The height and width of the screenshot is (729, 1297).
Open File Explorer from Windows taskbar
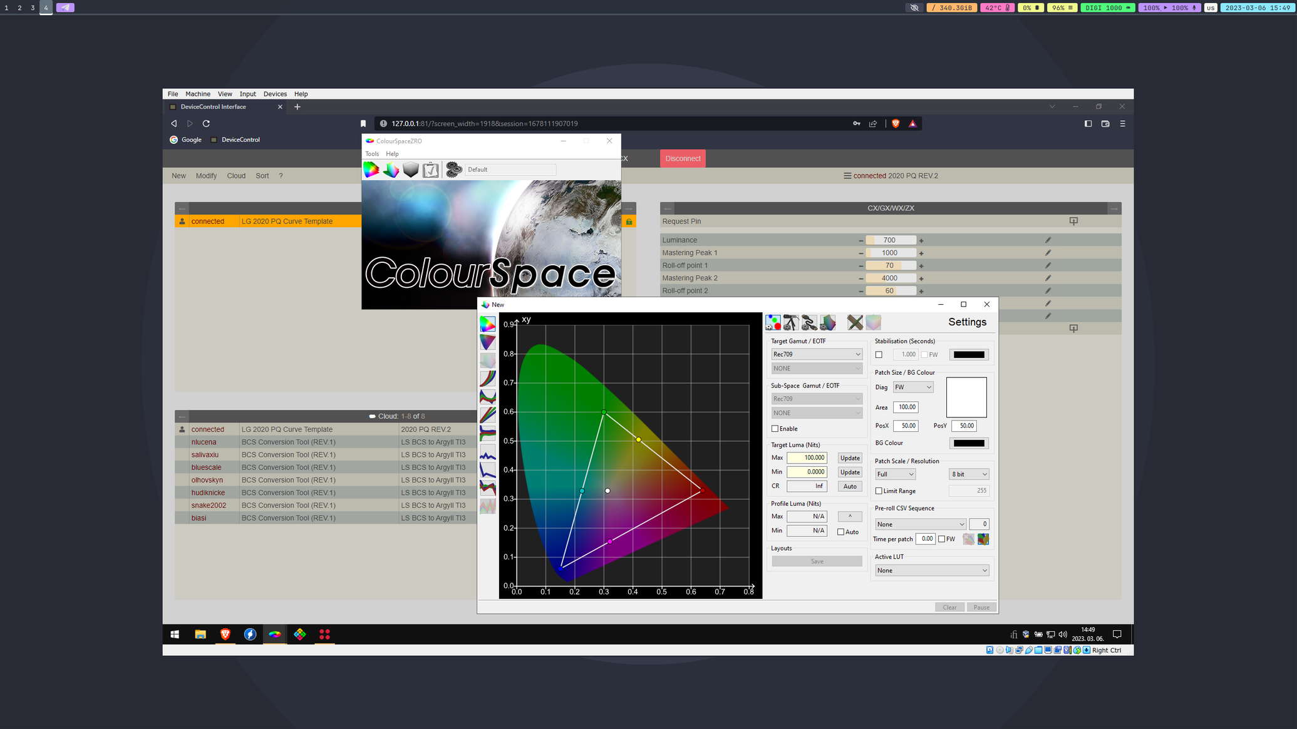tap(200, 634)
